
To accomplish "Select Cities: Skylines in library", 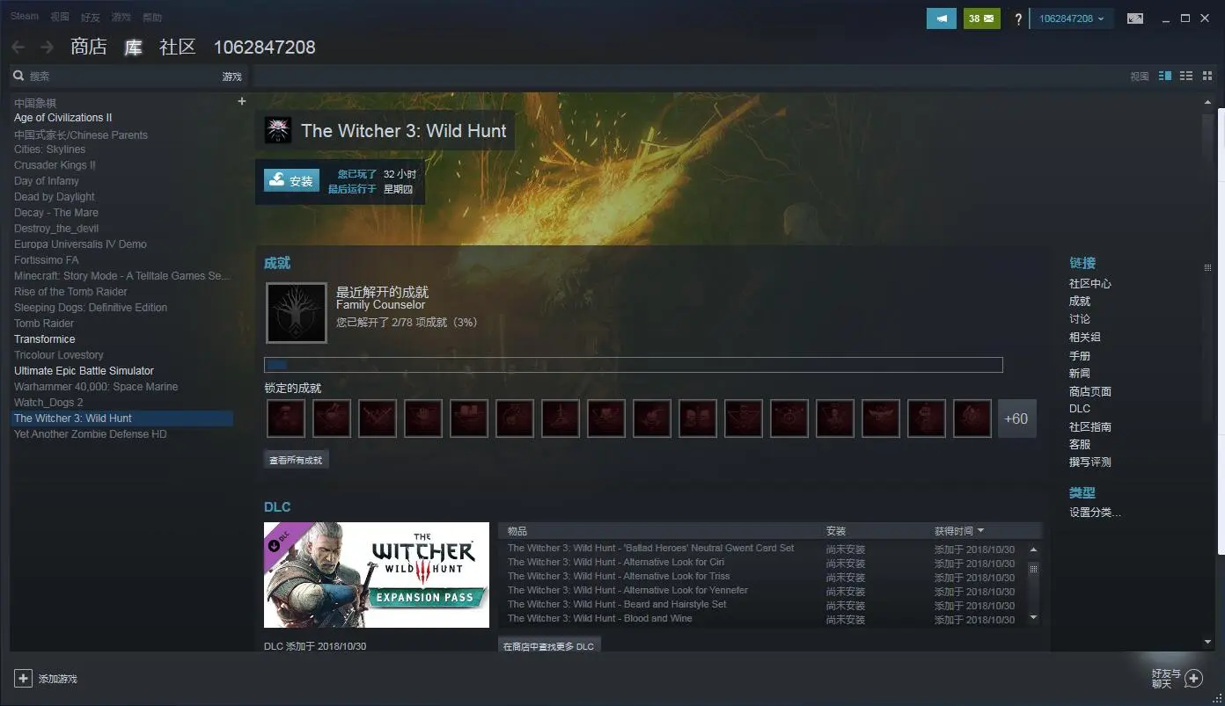I will point(49,149).
